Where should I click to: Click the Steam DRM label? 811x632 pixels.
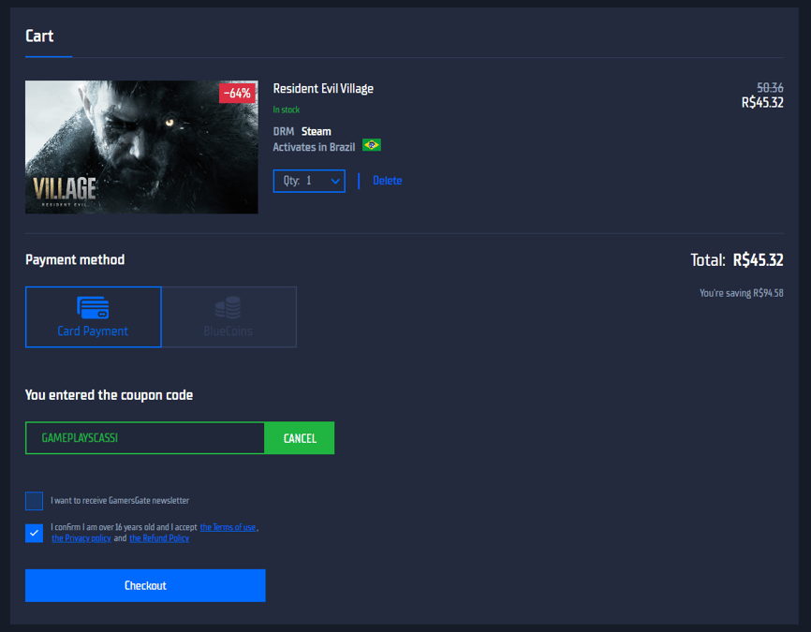[316, 131]
